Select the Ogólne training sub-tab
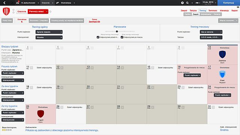The width and height of the screenshot is (240, 135). click(187, 14)
